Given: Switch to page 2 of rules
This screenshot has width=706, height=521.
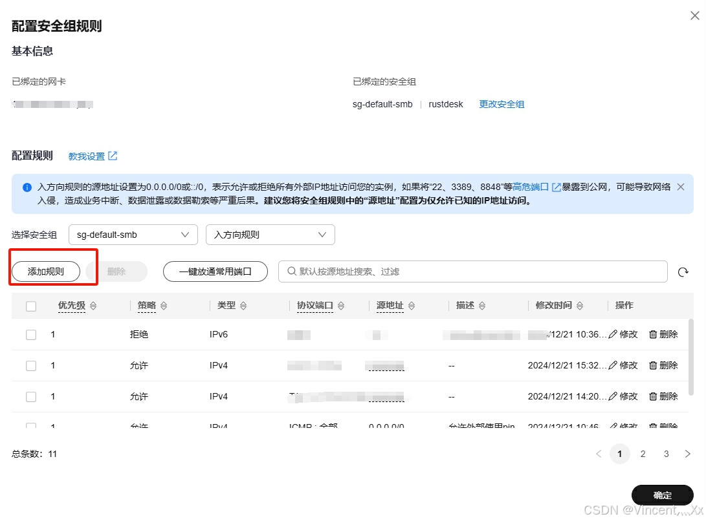Looking at the screenshot, I should click(x=643, y=454).
